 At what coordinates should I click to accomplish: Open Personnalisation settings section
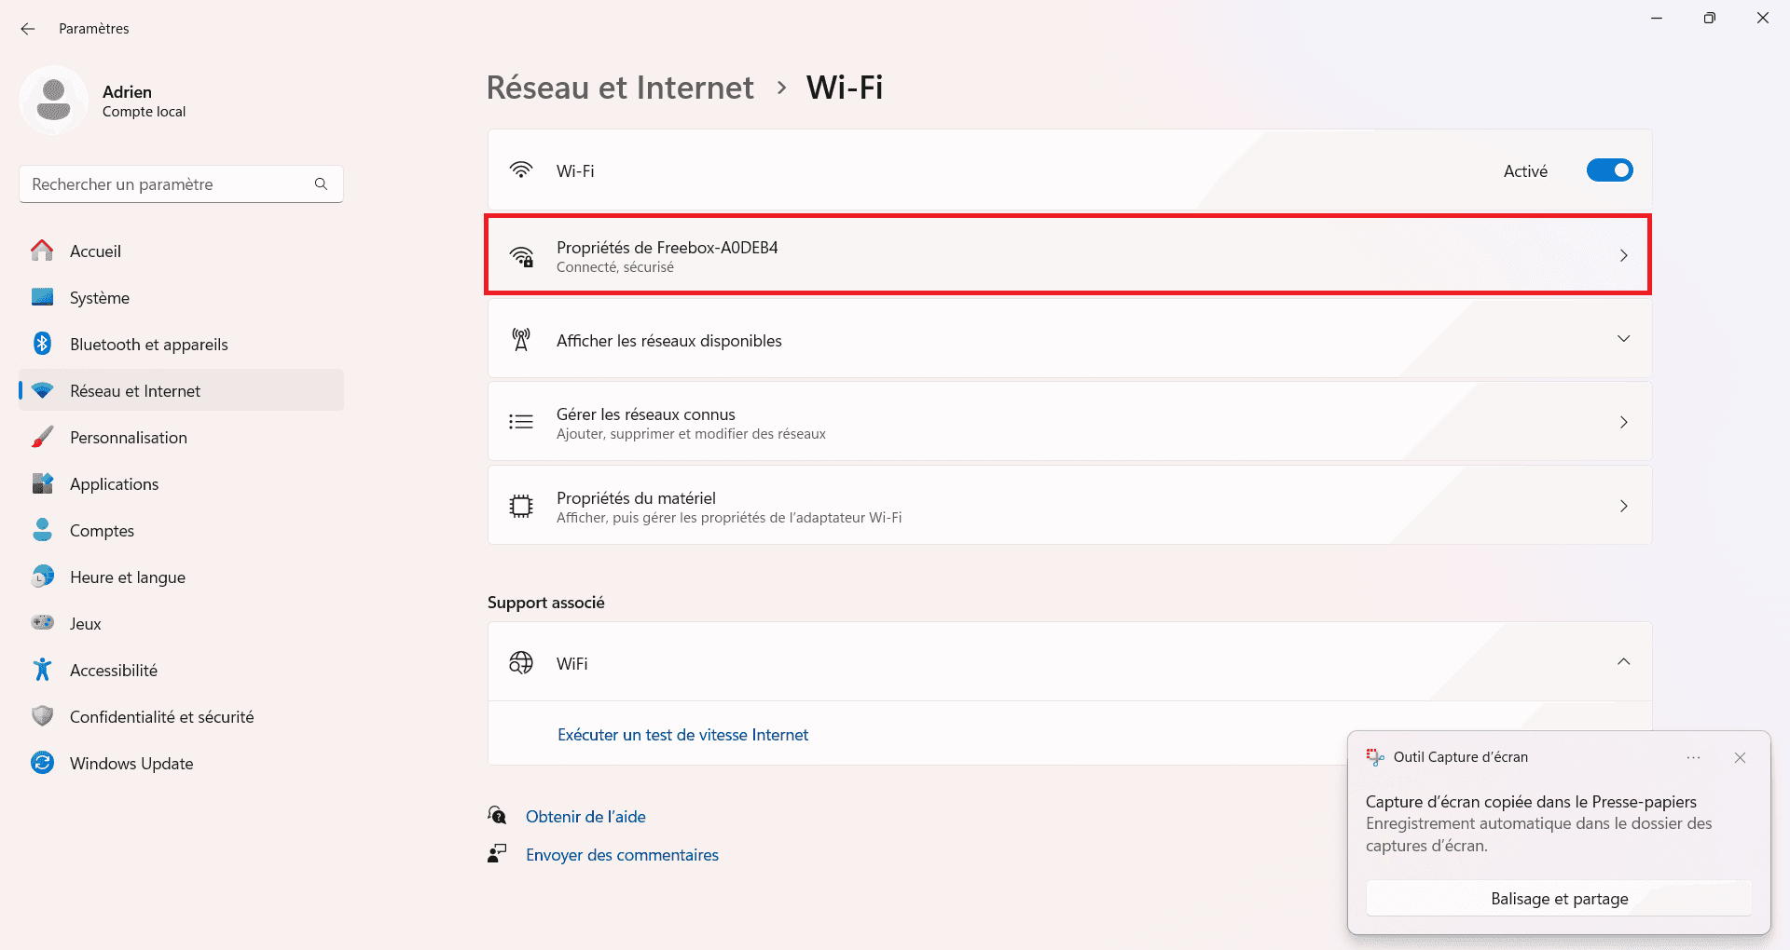click(x=181, y=437)
